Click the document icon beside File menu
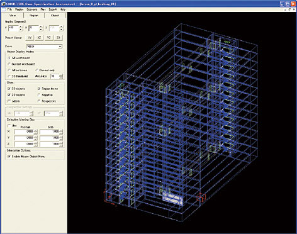The height and width of the screenshot is (234, 297). (x=3, y=9)
